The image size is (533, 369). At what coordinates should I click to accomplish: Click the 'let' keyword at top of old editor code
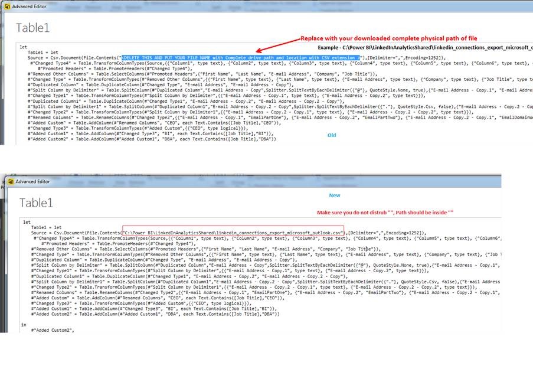22,47
